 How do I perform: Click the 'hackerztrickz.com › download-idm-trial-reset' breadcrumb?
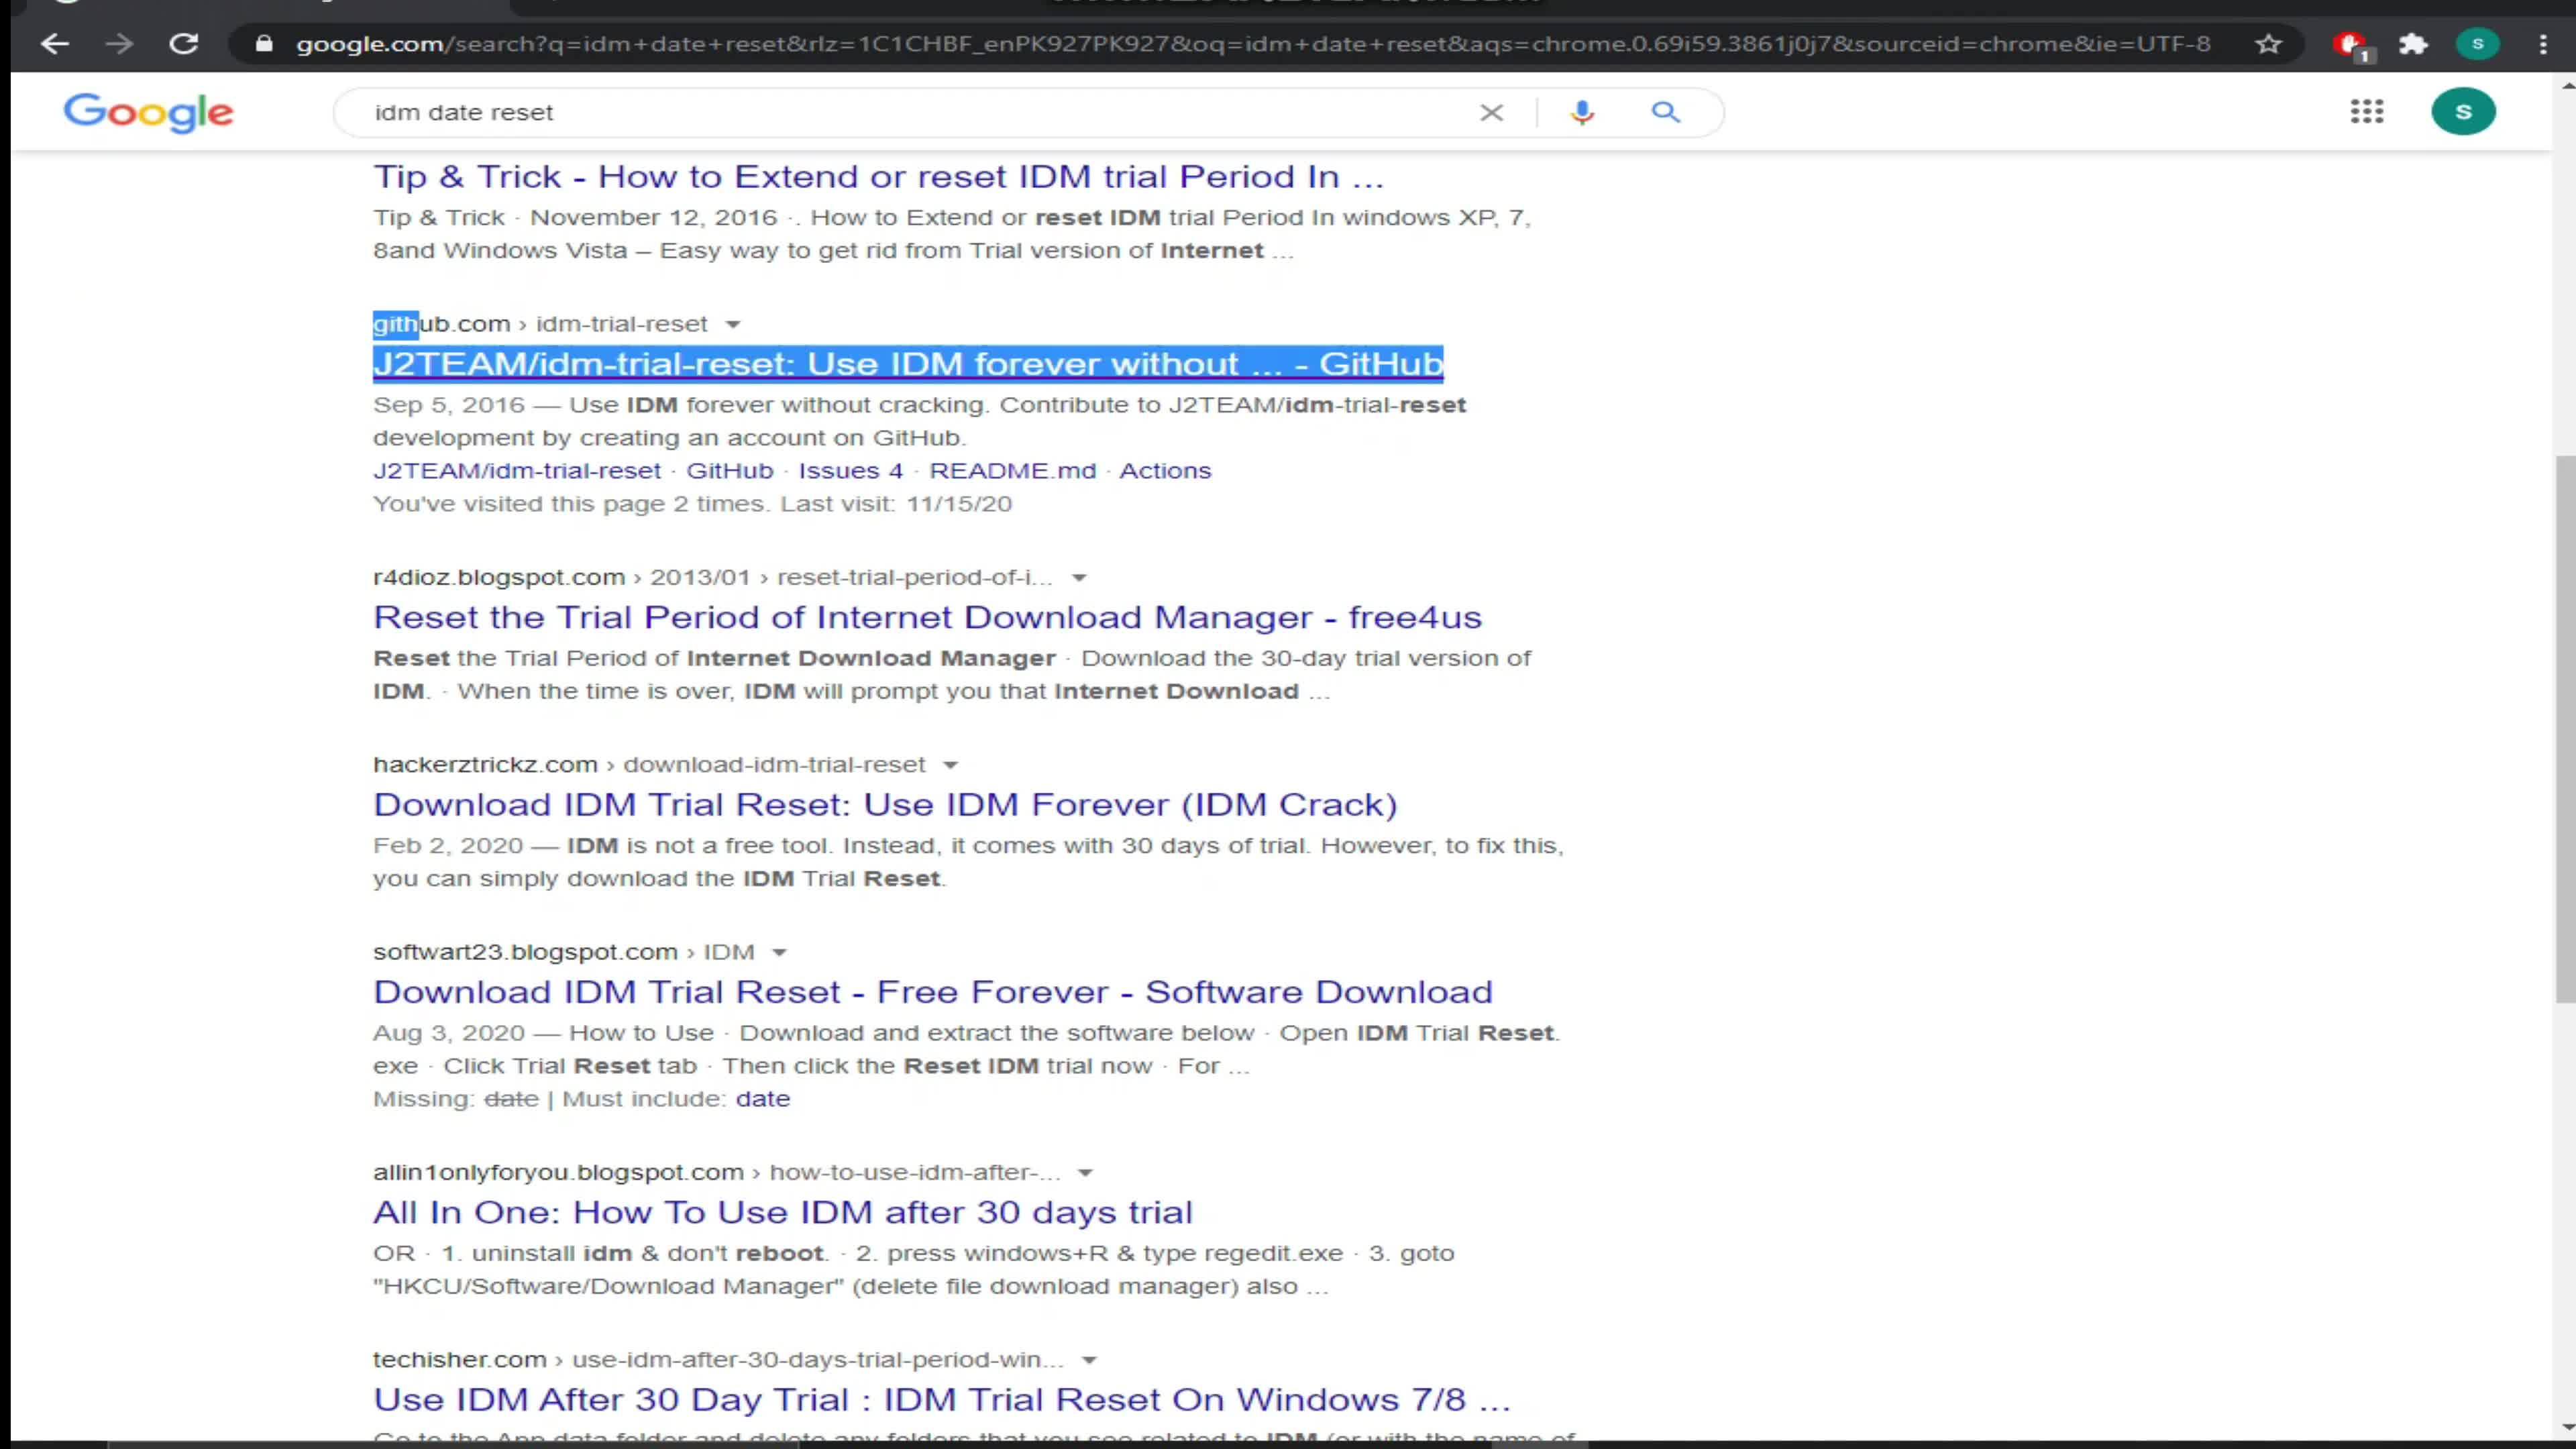649,765
